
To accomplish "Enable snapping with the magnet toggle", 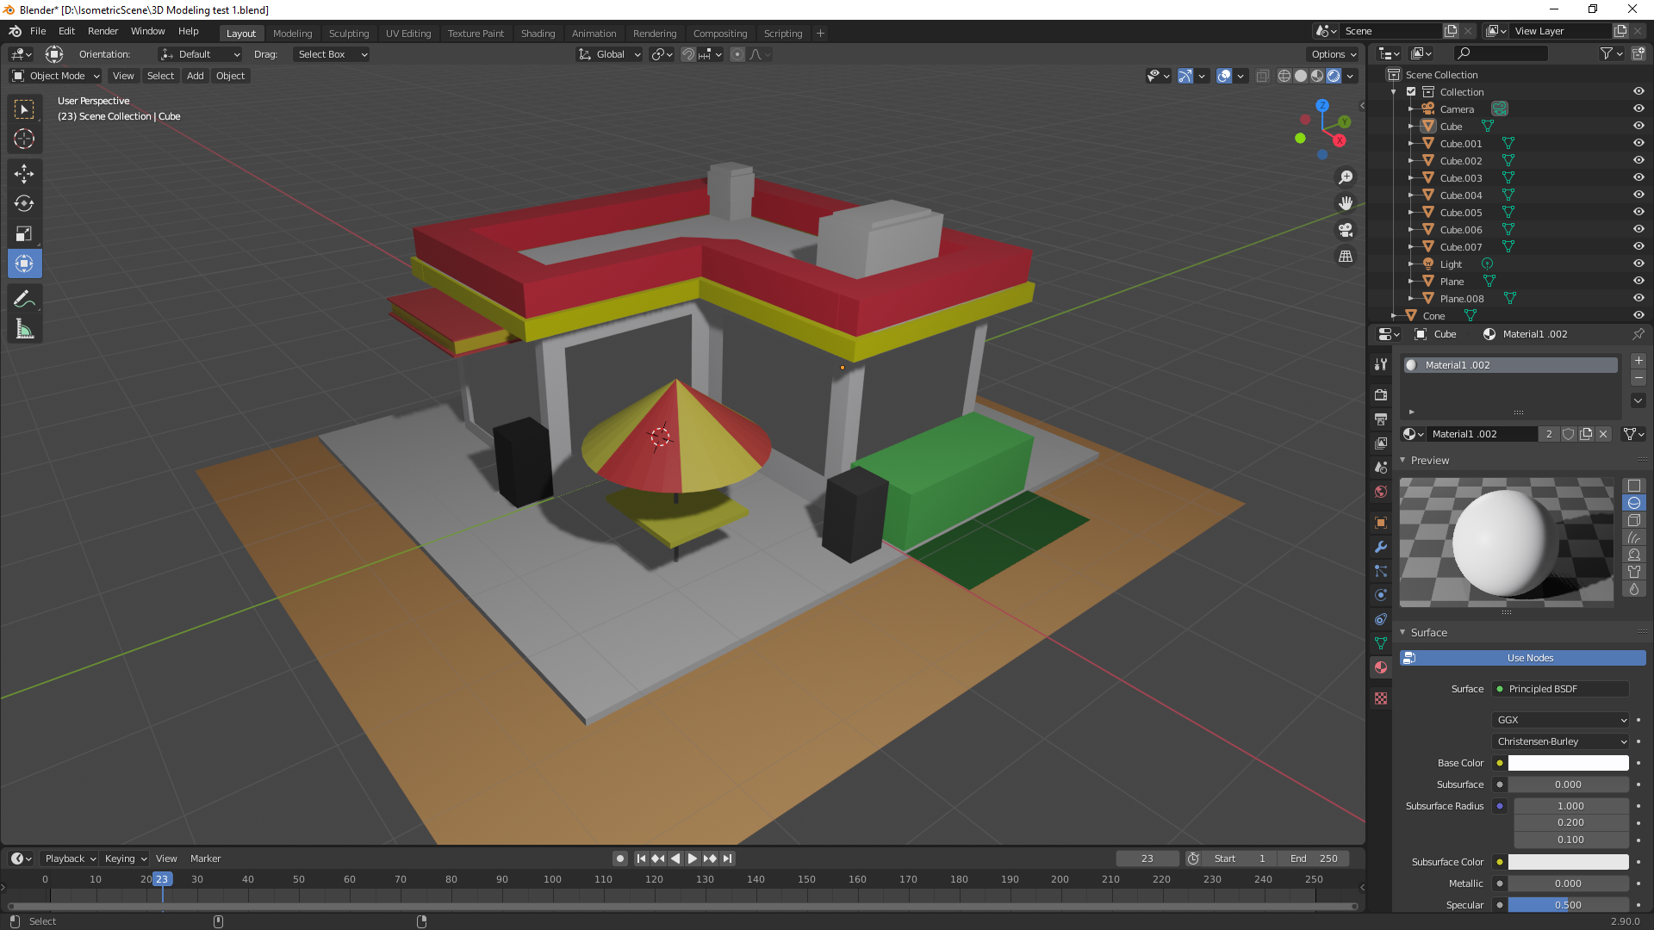I will click(689, 54).
